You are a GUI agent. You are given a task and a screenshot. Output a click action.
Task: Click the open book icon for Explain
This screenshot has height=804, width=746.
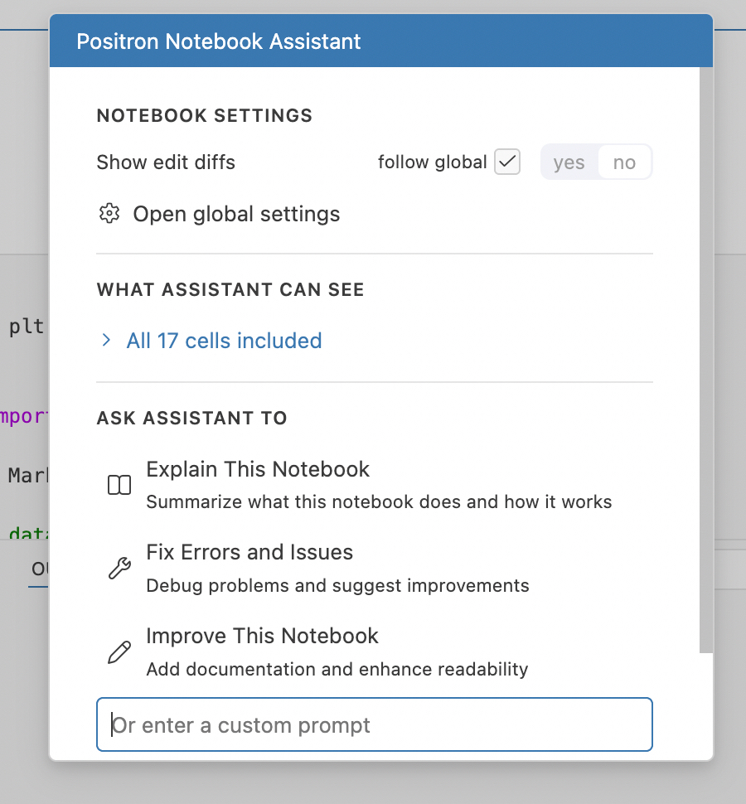[x=119, y=485]
